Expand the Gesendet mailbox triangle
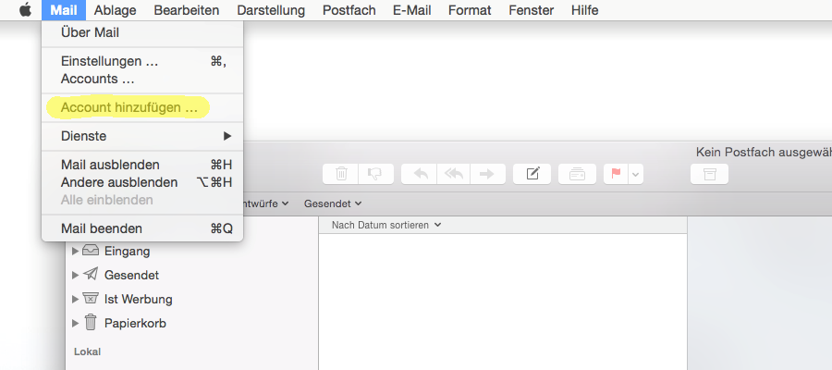Image resolution: width=832 pixels, height=370 pixels. point(76,275)
